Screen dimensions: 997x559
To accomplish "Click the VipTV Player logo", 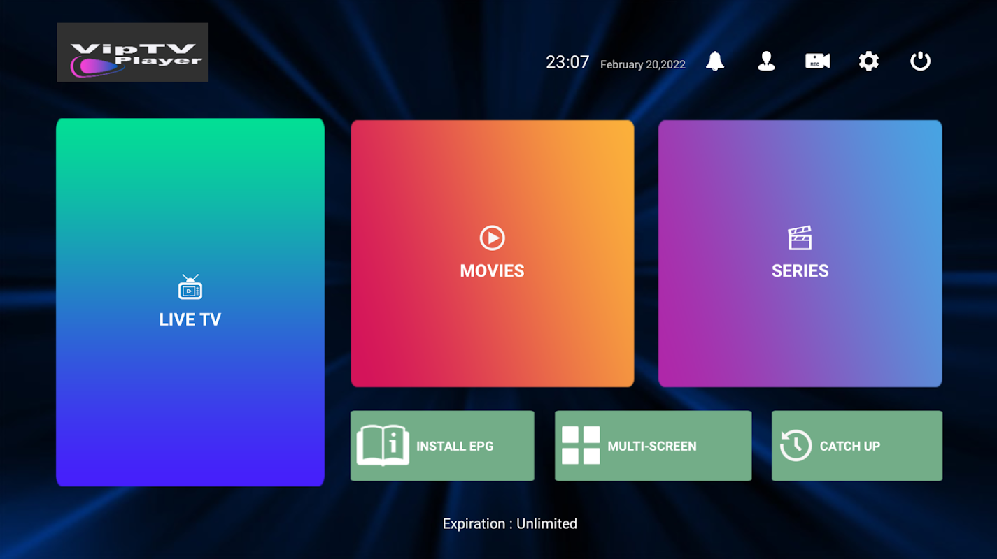I will pos(133,52).
